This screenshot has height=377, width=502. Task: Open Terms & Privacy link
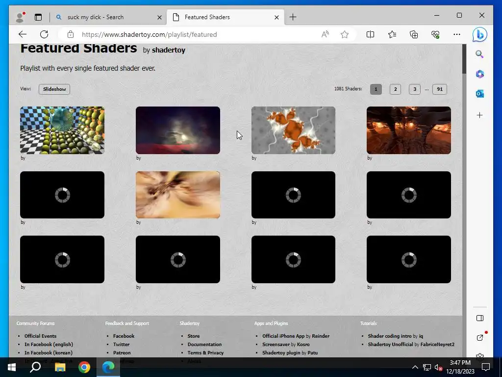(205, 352)
